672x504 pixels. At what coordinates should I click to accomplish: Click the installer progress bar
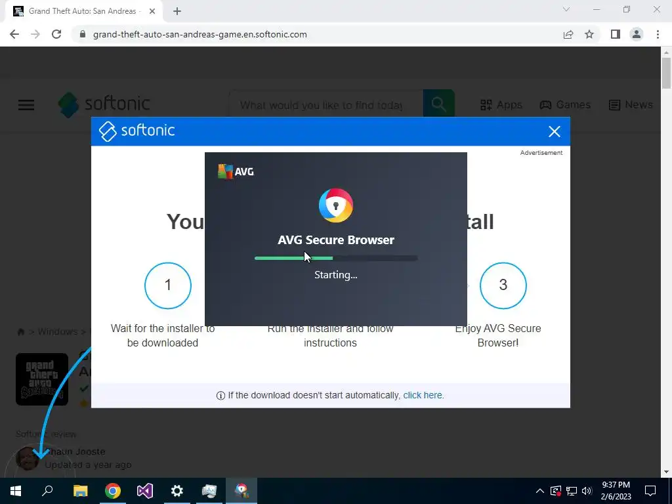336,259
